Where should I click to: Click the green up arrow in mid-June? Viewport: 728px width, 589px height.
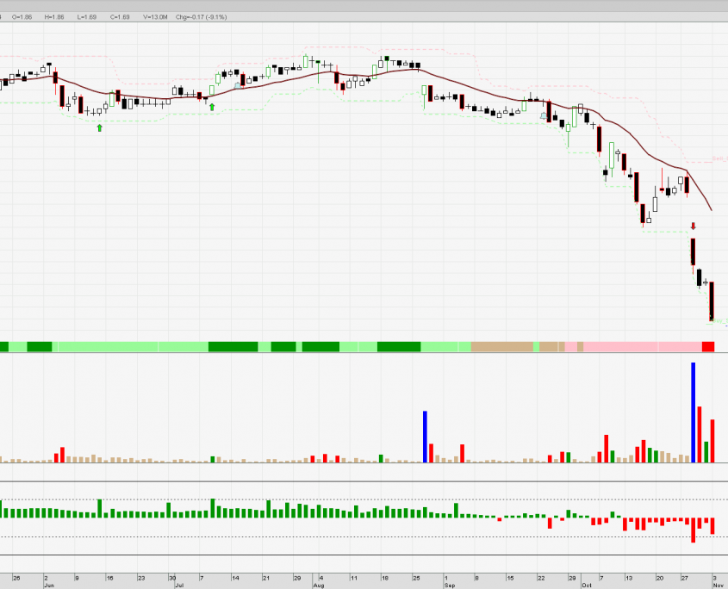[x=99, y=127]
